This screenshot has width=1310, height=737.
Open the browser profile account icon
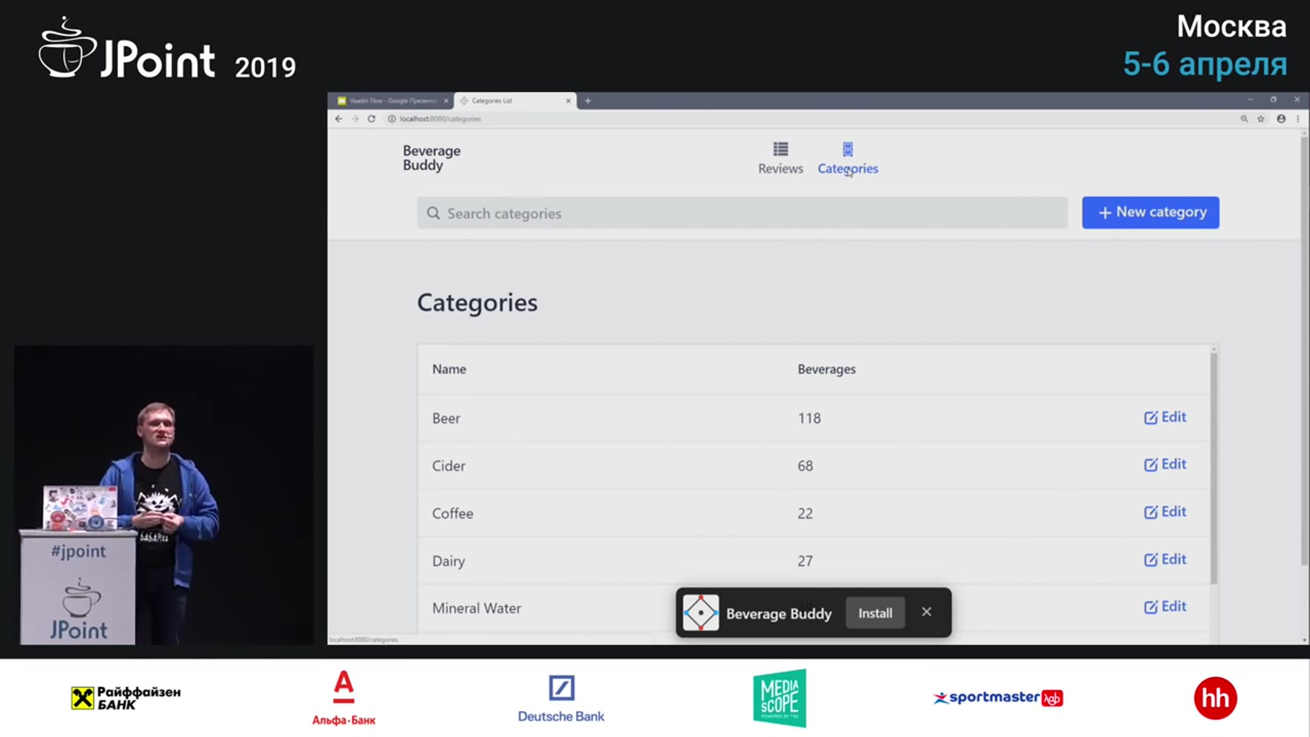pyautogui.click(x=1281, y=119)
